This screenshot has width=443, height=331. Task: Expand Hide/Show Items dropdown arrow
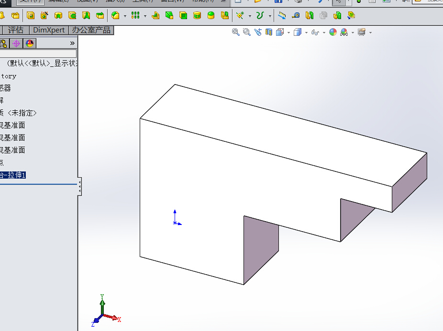(x=324, y=33)
